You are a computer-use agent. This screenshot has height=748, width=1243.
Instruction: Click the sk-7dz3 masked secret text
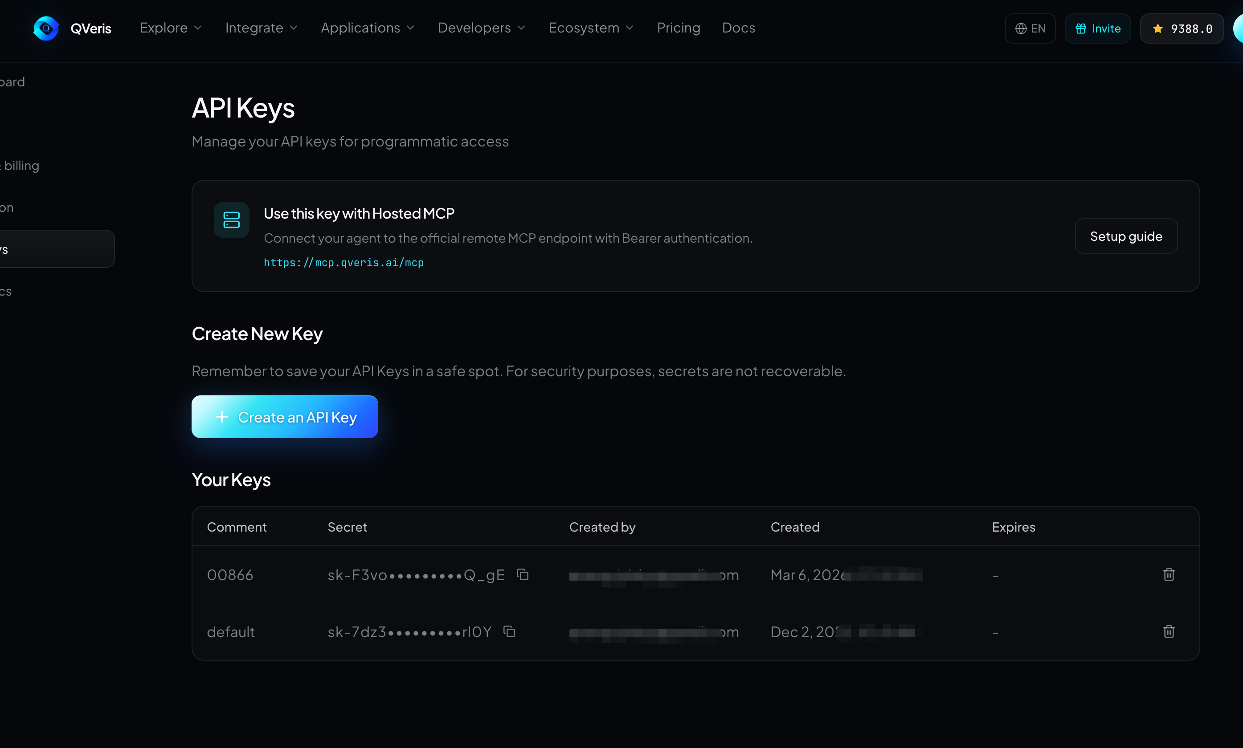click(x=409, y=631)
